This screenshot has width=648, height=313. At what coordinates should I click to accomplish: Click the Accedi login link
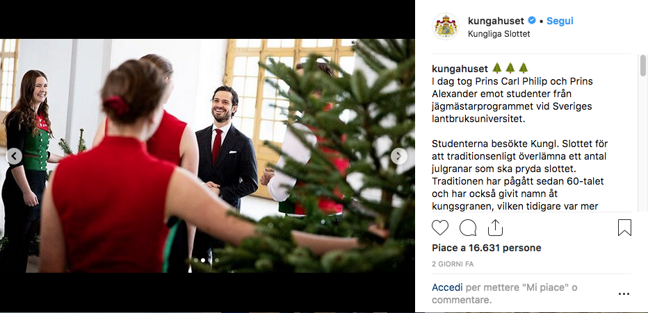point(447,287)
